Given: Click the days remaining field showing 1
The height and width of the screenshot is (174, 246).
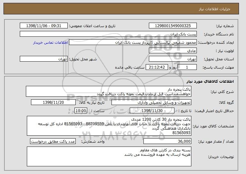Looking at the screenshot, I should click(187, 67).
